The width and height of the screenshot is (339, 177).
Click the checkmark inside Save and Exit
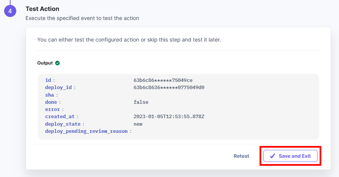(272, 156)
